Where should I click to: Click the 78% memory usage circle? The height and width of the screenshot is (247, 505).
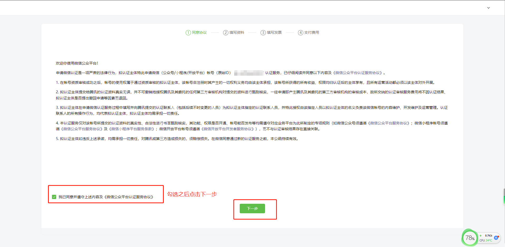click(x=470, y=238)
